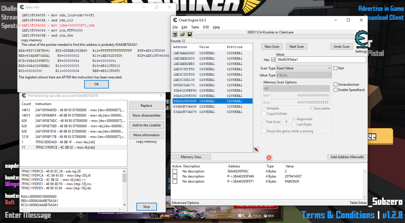Click the microphone icon in game chat
Image resolution: width=405 pixels, height=223 pixels.
pyautogui.click(x=81, y=215)
